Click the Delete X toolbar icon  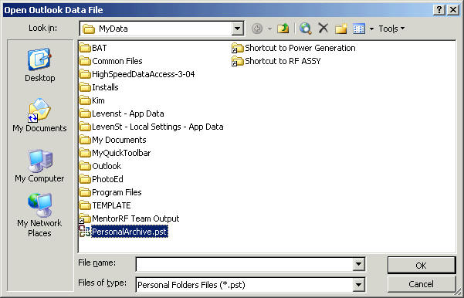coord(323,29)
